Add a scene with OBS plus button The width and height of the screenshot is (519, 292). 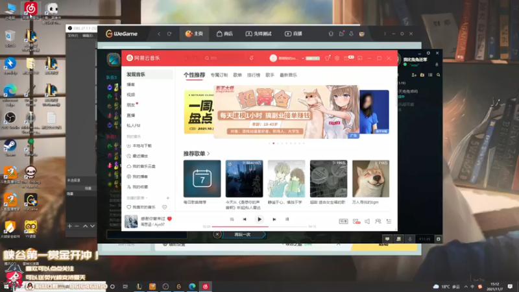point(69,226)
